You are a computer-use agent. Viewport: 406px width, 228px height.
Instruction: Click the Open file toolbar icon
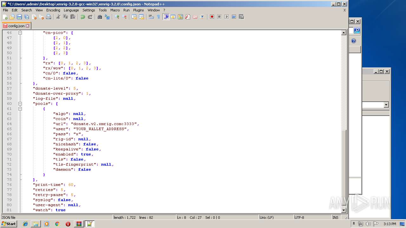click(x=12, y=17)
